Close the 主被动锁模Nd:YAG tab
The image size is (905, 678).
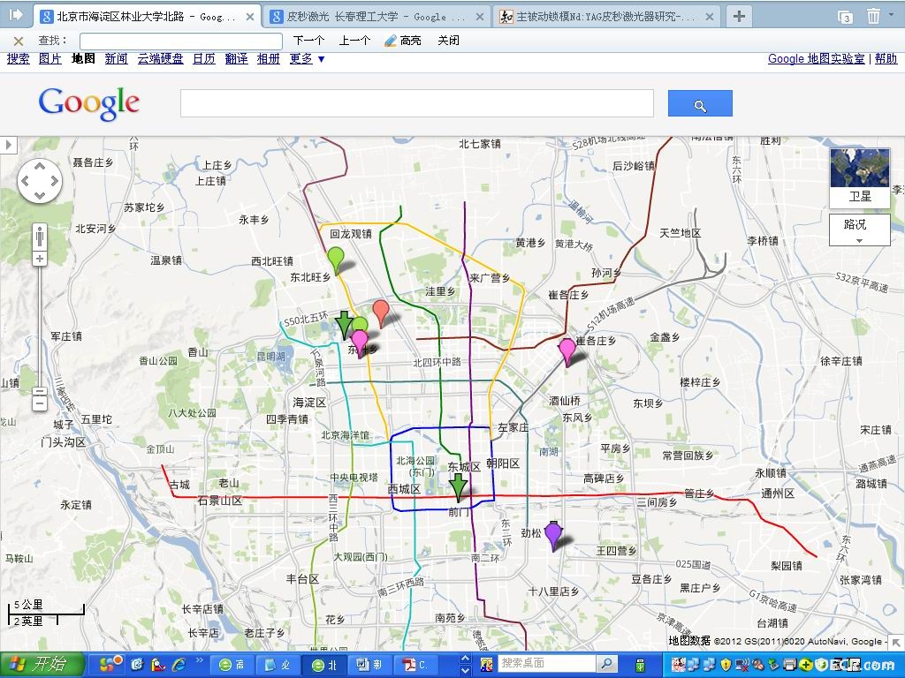710,18
